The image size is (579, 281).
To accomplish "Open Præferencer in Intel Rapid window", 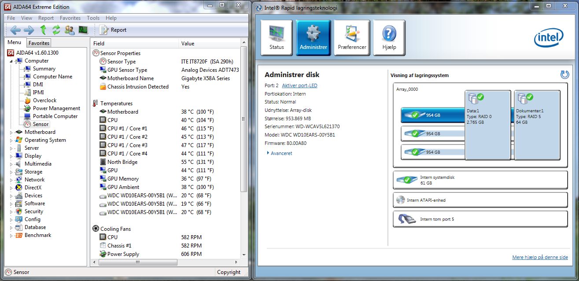I will (x=352, y=38).
